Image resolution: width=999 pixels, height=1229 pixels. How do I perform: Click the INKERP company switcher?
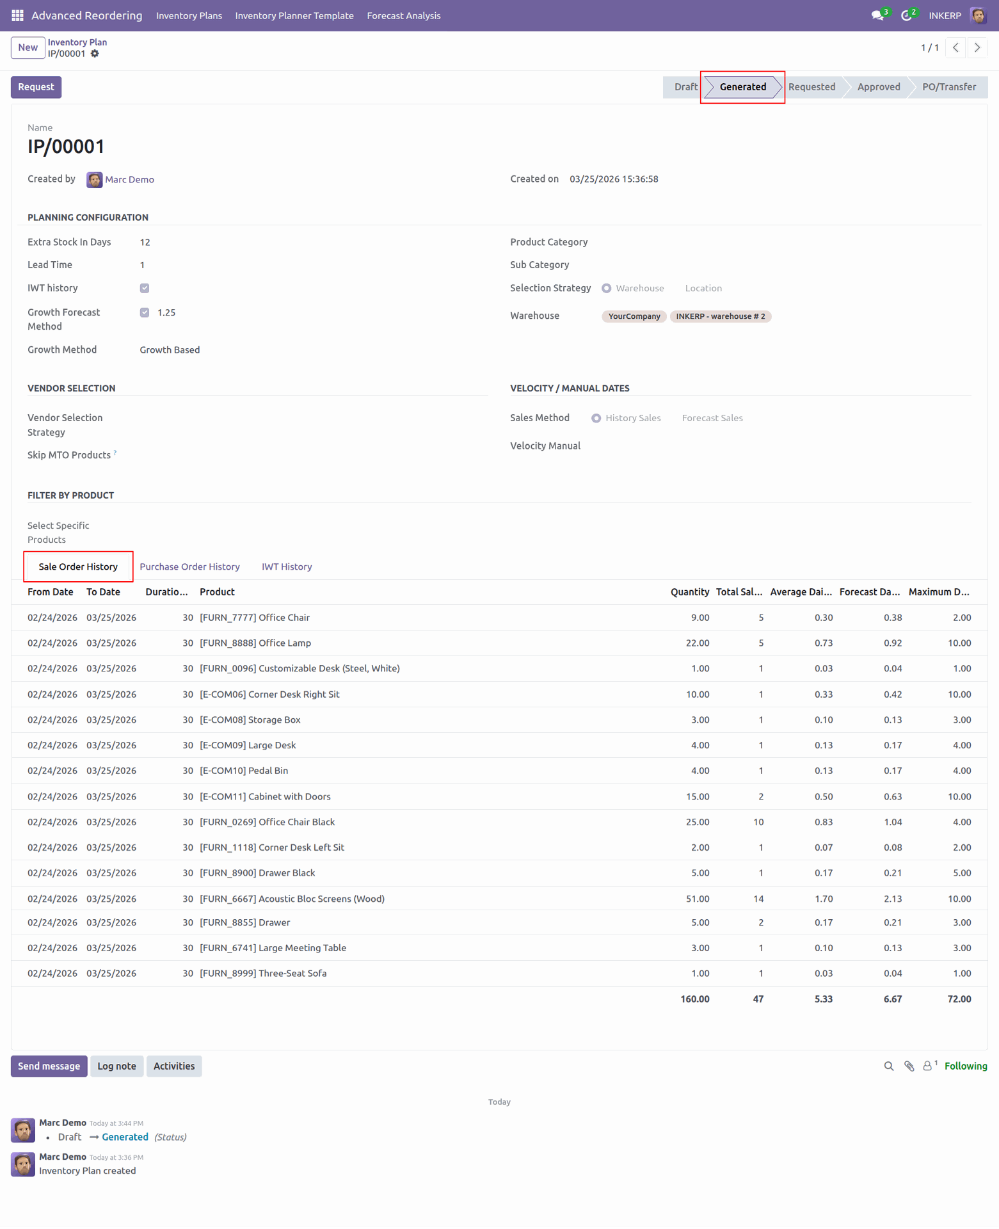pos(945,15)
